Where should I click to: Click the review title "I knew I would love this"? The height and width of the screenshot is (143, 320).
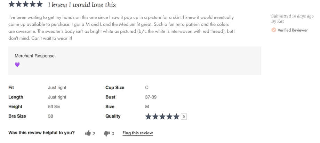82,5
